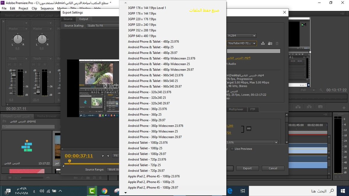Click the battery tray icon
The width and height of the screenshot is (349, 196).
pos(54,191)
